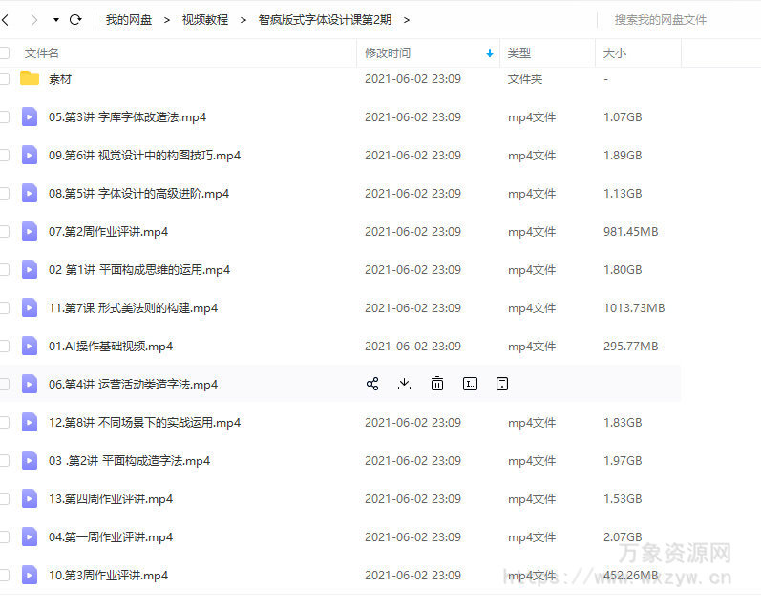
Task: Open file name 12.第8讲 不同场景下的实战运用.mp4
Action: coord(144,422)
